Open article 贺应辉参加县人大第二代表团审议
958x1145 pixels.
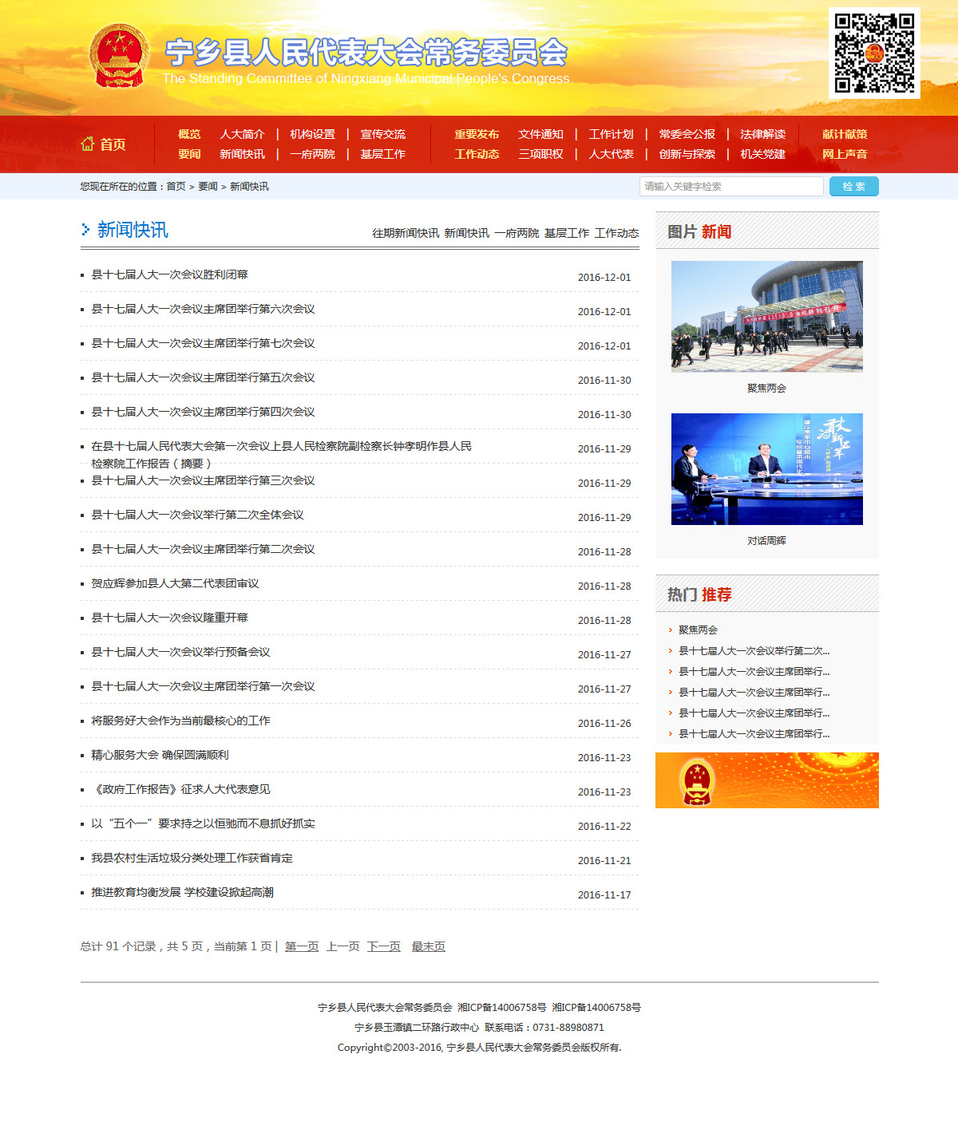pyautogui.click(x=175, y=583)
